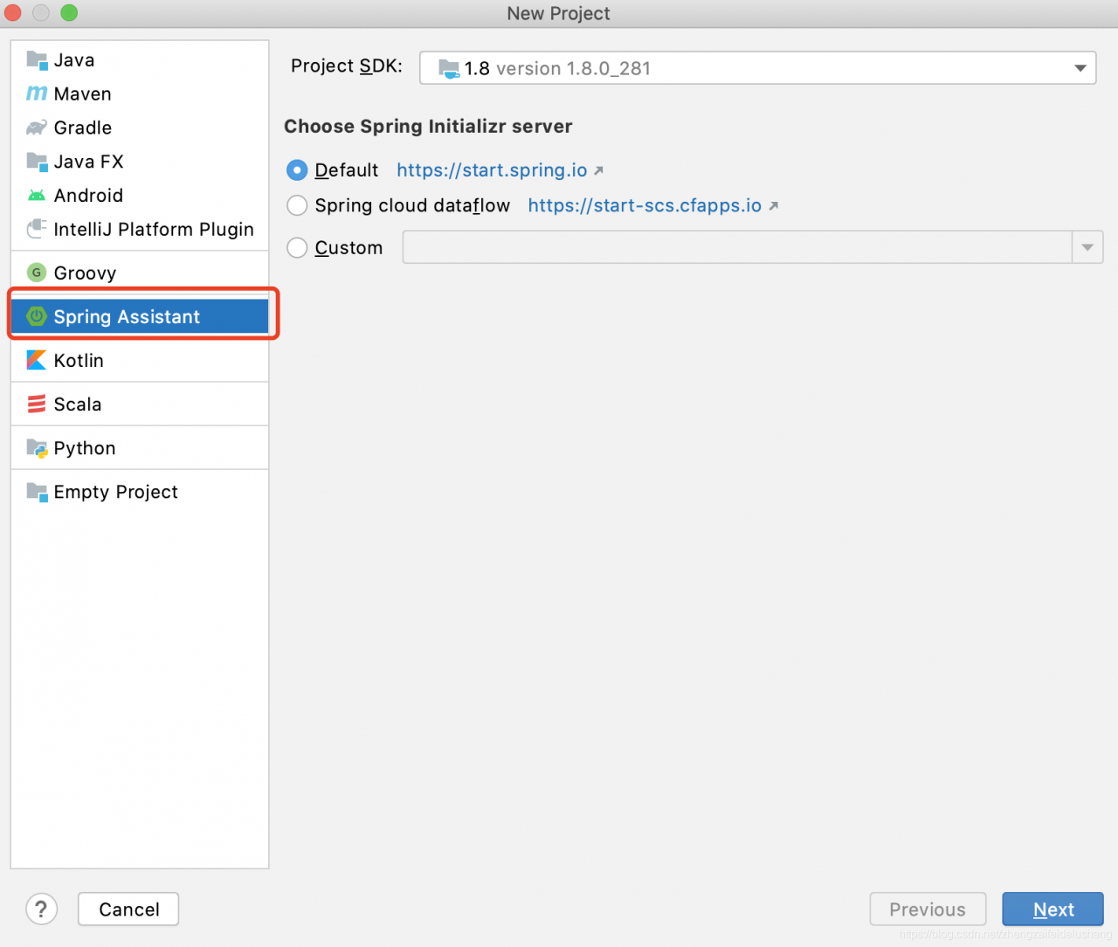Click the Spring cloud dataflow label
This screenshot has height=947, width=1118.
click(x=412, y=205)
